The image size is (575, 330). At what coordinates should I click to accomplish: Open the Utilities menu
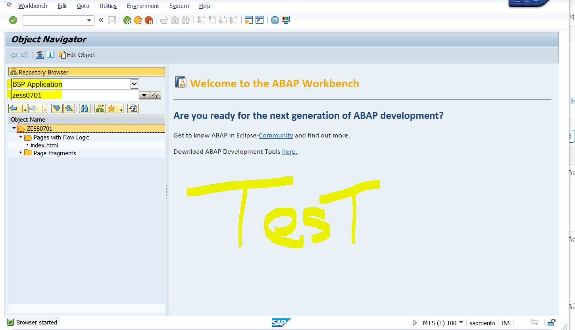tap(108, 6)
